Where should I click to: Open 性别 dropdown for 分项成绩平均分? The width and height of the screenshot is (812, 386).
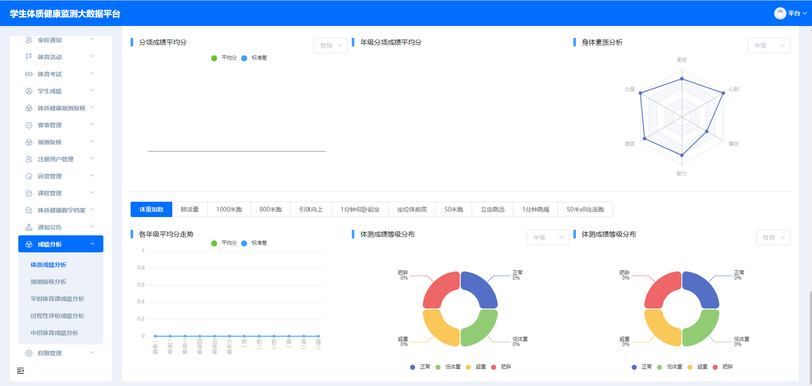pos(330,46)
